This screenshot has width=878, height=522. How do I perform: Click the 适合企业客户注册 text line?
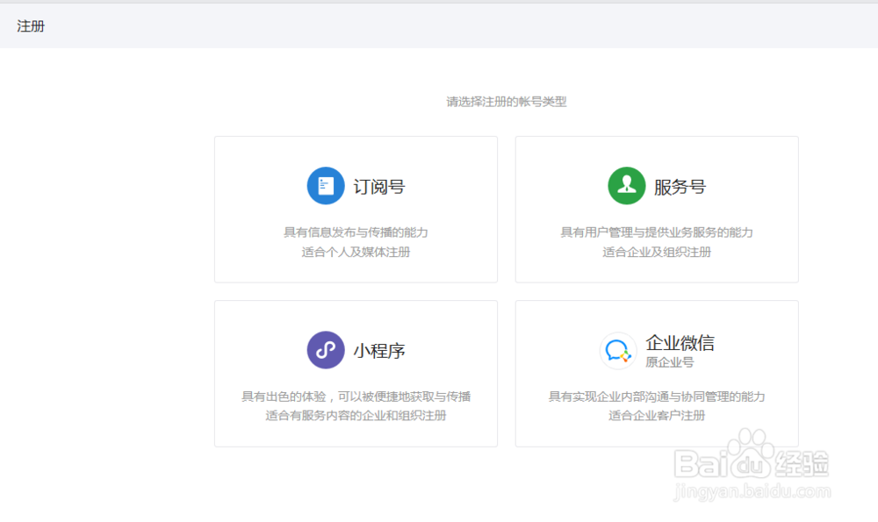[x=657, y=416]
